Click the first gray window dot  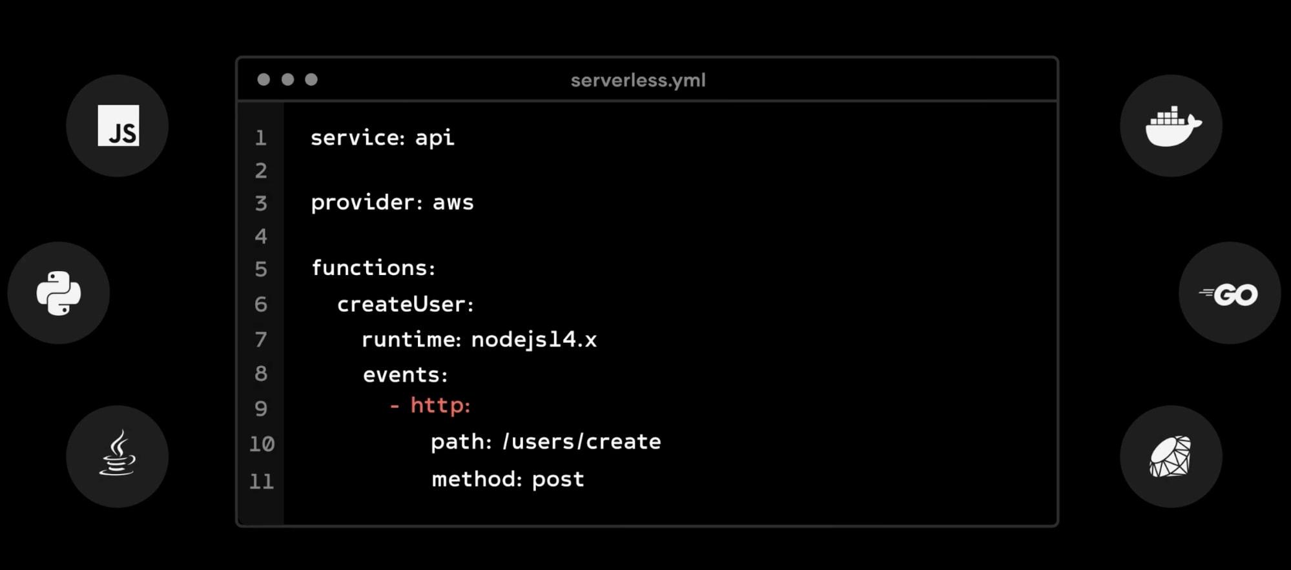(x=263, y=79)
